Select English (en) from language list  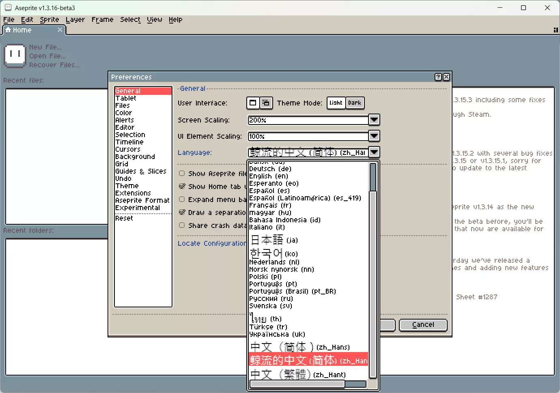pos(268,176)
